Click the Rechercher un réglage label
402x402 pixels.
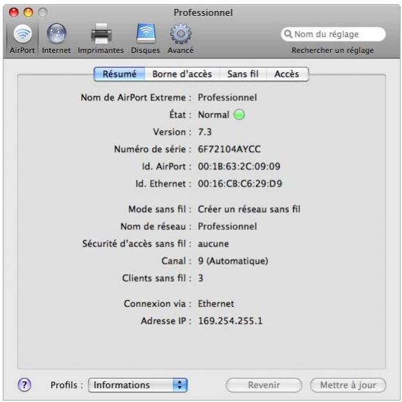332,50
